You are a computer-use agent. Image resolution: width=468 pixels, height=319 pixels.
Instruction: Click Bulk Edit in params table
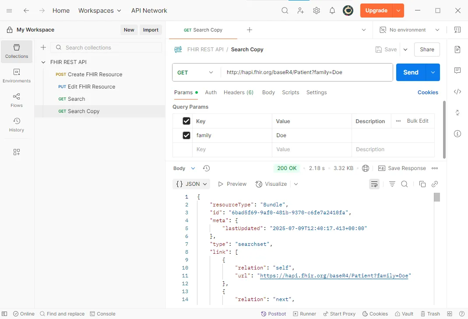click(418, 121)
